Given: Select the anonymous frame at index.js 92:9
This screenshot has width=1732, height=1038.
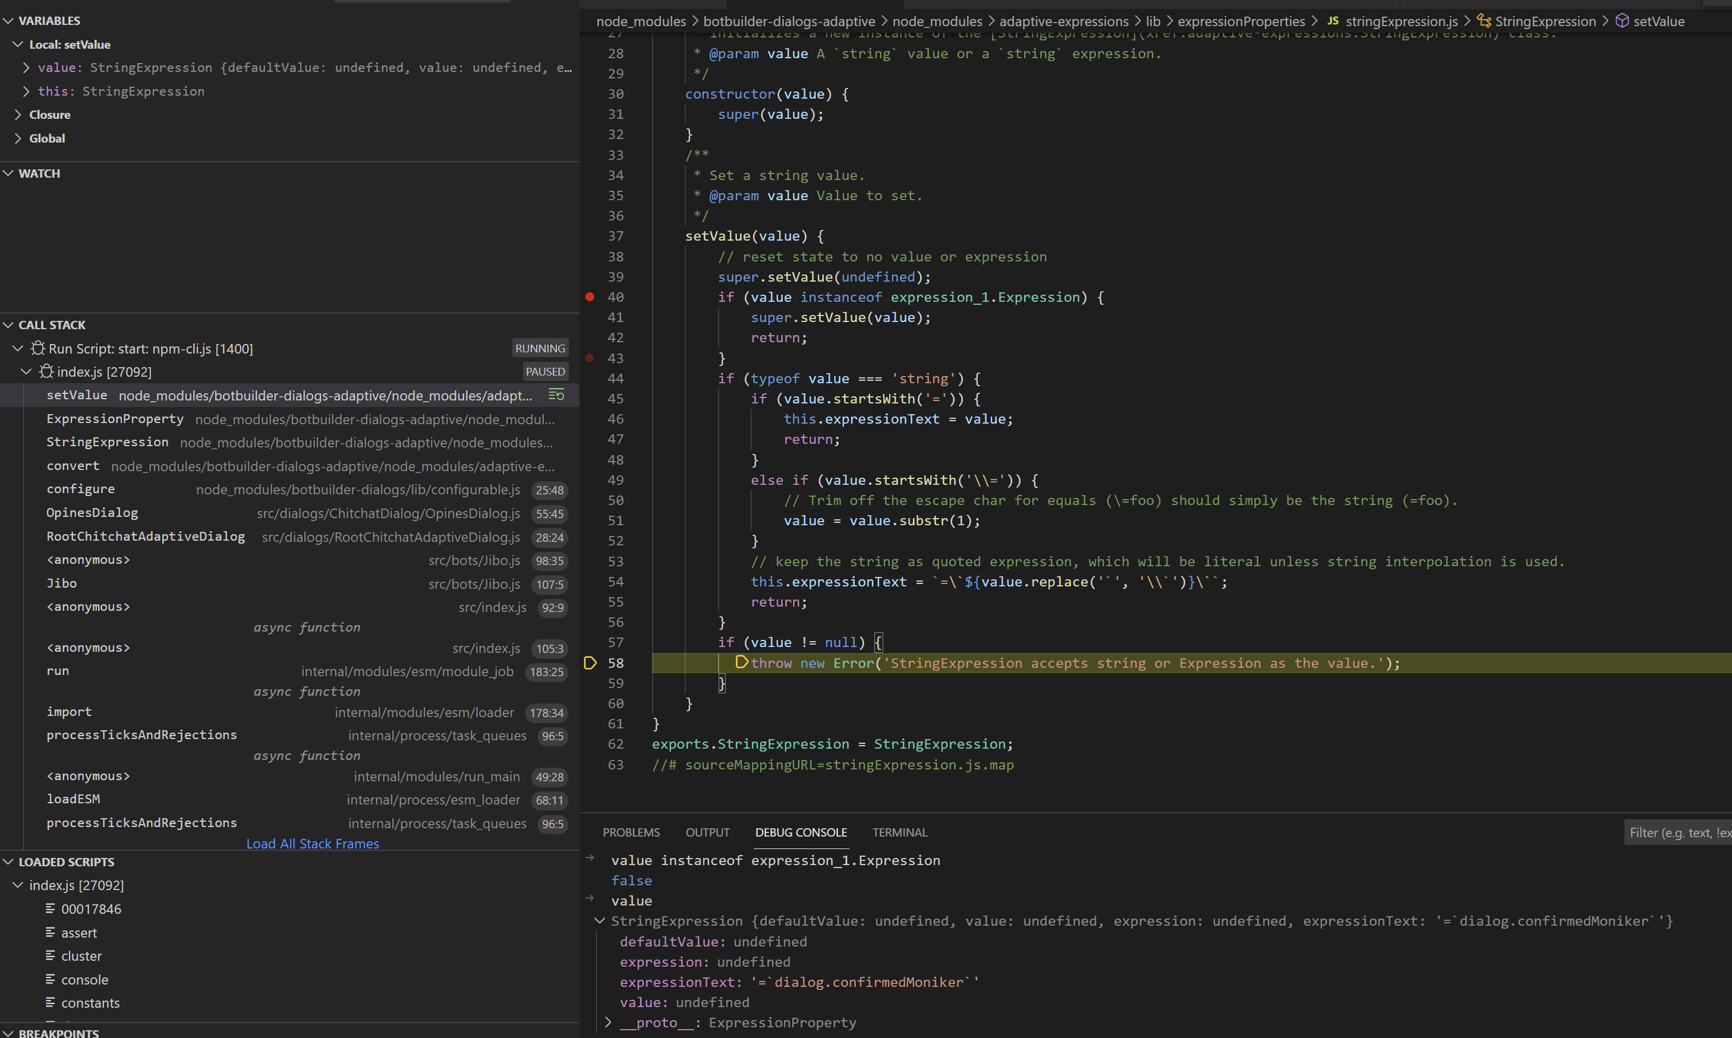Looking at the screenshot, I should tap(289, 607).
